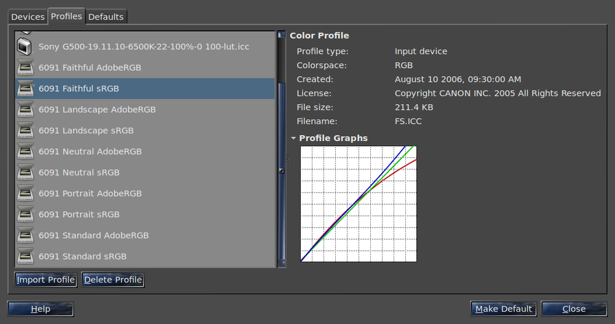615x324 pixels.
Task: Select the Profiles tab
Action: pyautogui.click(x=66, y=17)
